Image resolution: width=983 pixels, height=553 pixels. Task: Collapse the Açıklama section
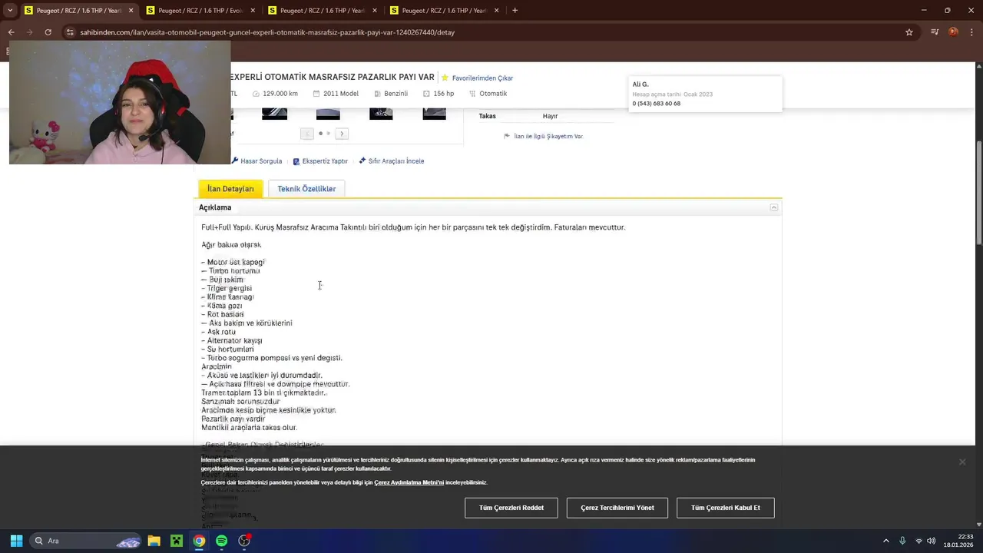[774, 207]
